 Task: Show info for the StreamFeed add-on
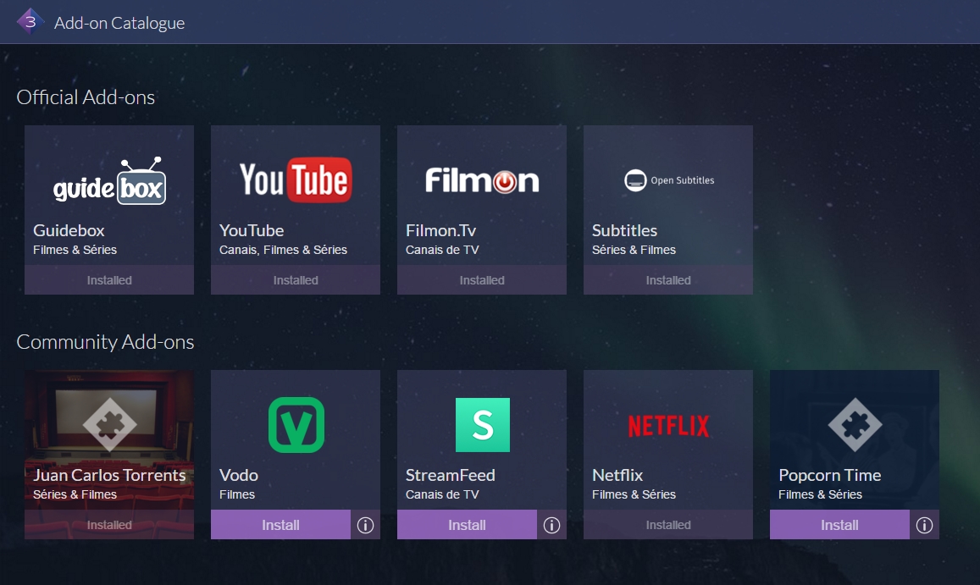552,525
